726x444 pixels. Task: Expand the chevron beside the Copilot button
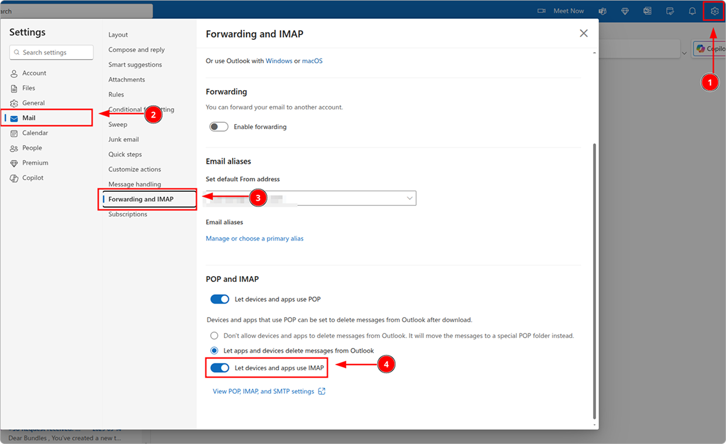[x=684, y=53]
